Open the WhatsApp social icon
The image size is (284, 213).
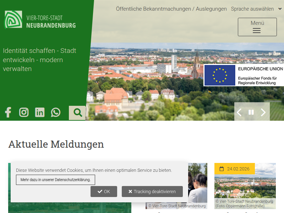pos(56,113)
